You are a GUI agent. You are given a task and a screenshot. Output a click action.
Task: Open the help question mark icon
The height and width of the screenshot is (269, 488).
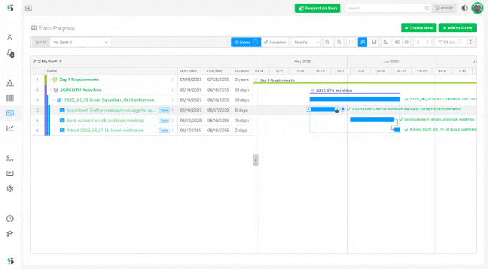coord(10,219)
